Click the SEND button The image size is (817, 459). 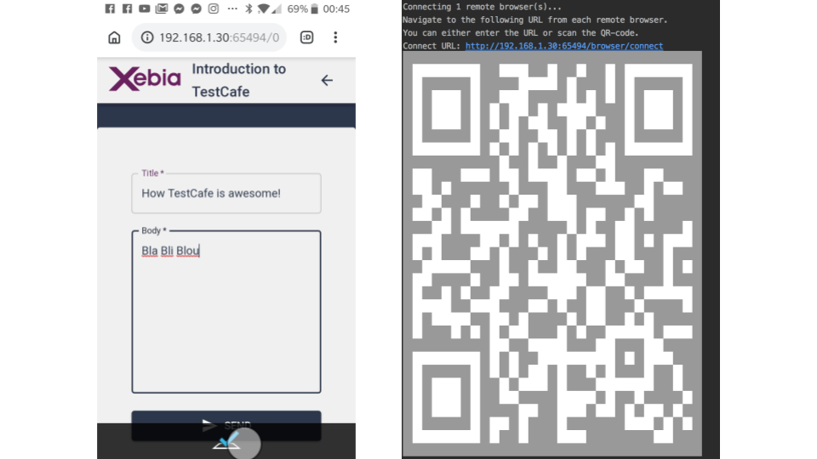pos(226,425)
